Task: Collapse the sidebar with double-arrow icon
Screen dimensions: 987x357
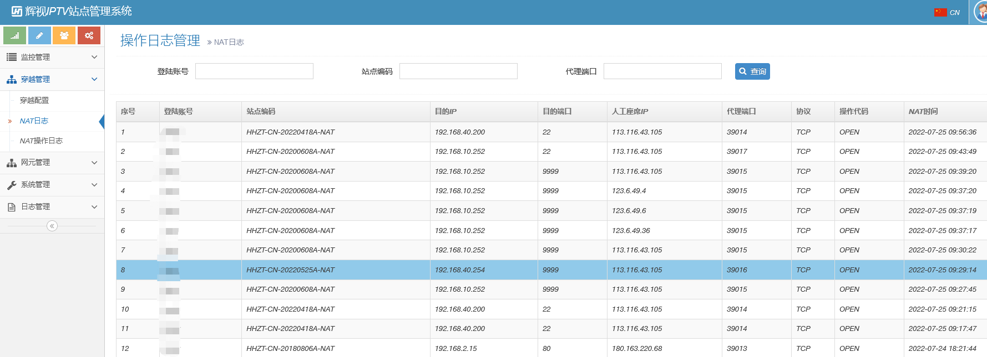Action: pos(52,226)
